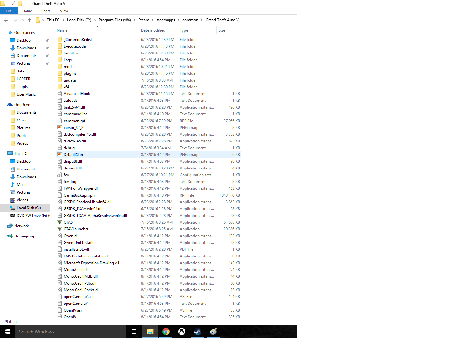Select the GTA5 application icon
The image size is (463, 338).
(x=60, y=222)
